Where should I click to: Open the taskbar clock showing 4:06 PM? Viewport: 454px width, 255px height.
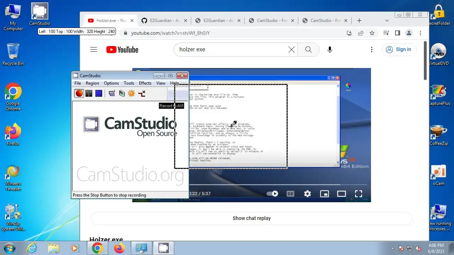pyautogui.click(x=436, y=248)
